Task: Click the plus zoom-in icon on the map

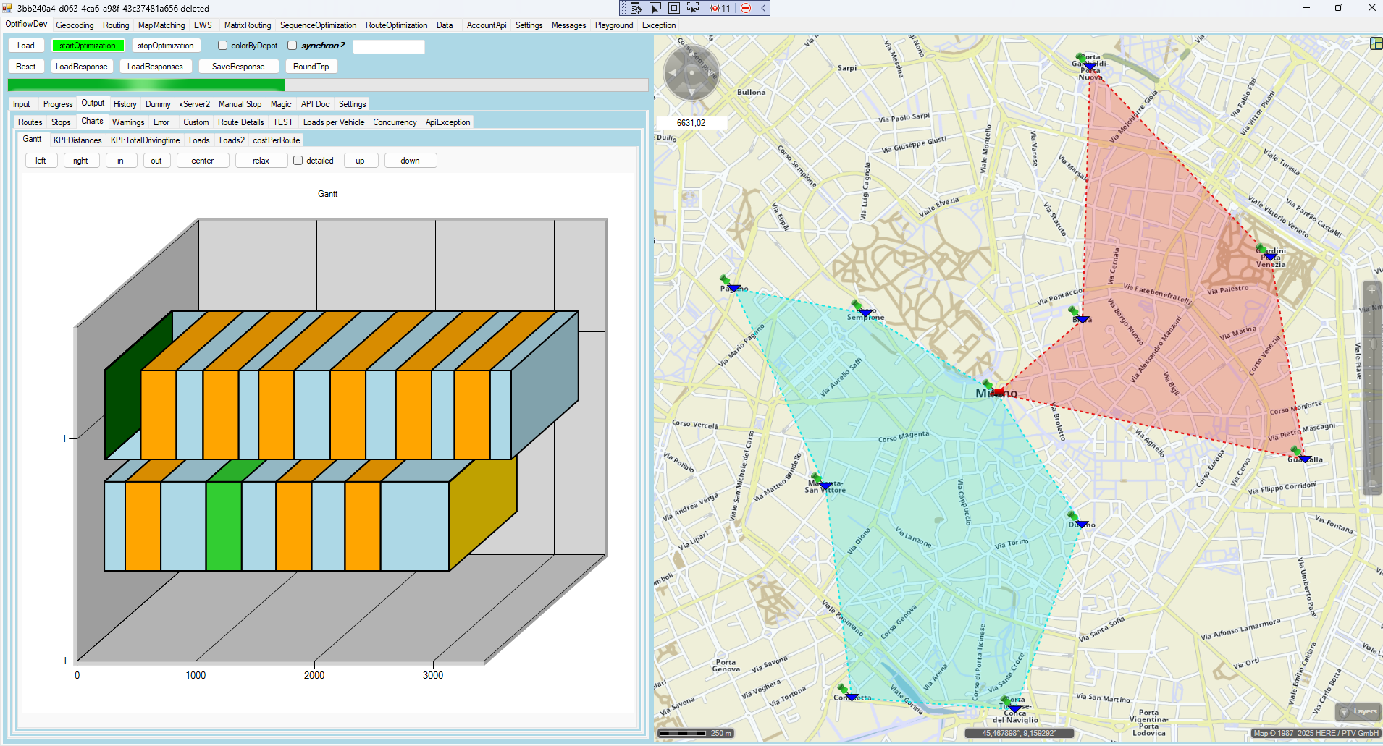Action: [1371, 289]
